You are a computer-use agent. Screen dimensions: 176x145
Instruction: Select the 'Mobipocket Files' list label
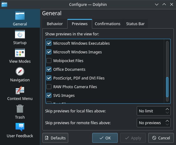click(68, 61)
